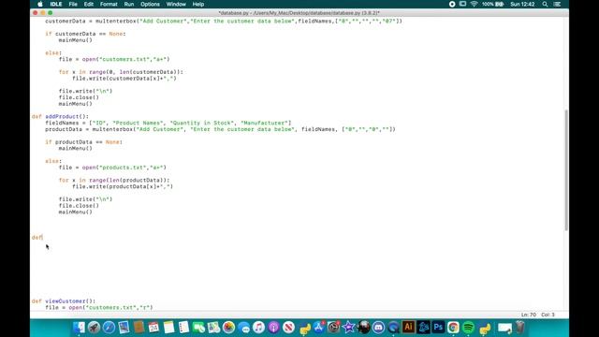Click the 'if customerData == None:' line

tap(85, 34)
